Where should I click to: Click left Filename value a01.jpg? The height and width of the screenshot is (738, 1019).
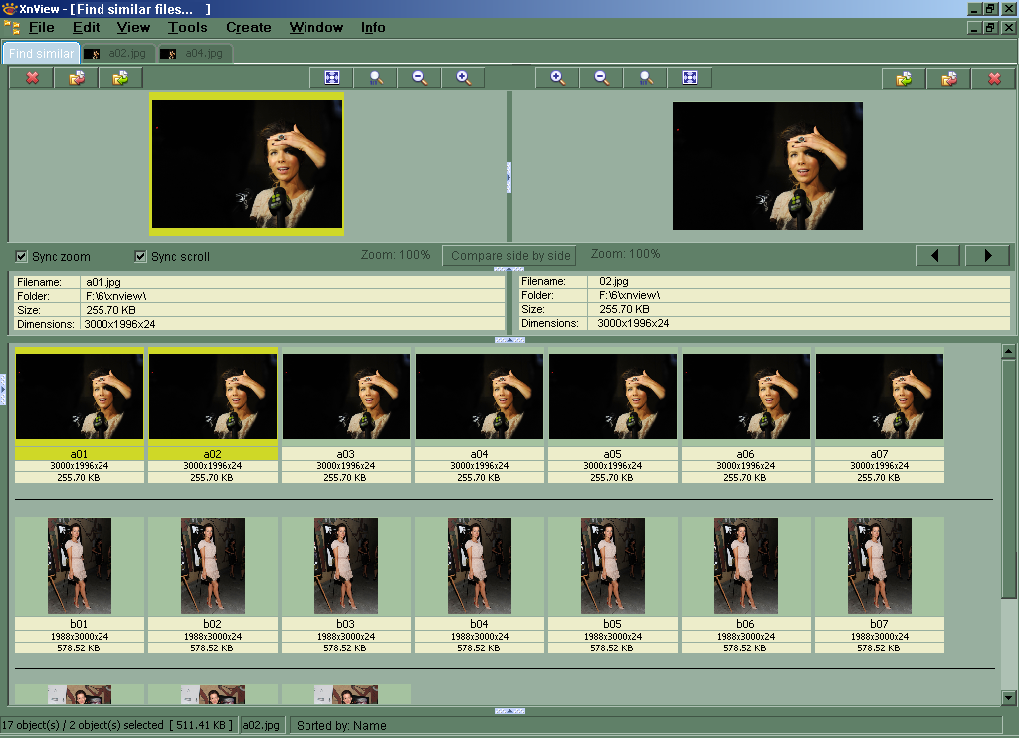[103, 282]
